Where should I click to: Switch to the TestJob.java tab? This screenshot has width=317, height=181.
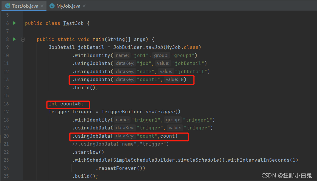tap(24, 6)
